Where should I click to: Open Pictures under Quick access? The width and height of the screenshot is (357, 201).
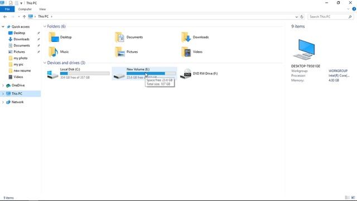pyautogui.click(x=19, y=52)
